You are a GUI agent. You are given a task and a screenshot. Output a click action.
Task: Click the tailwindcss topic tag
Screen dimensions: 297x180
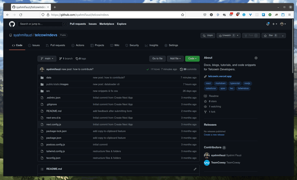click(x=243, y=88)
